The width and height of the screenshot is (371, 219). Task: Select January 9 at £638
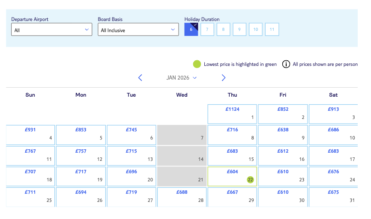[x=283, y=134]
